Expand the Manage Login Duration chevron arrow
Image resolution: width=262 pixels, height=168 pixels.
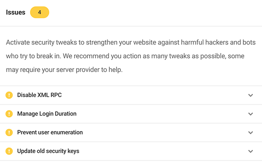[x=251, y=114]
